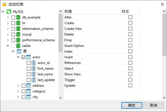Click the information_schema database icon

(x=18, y=29)
